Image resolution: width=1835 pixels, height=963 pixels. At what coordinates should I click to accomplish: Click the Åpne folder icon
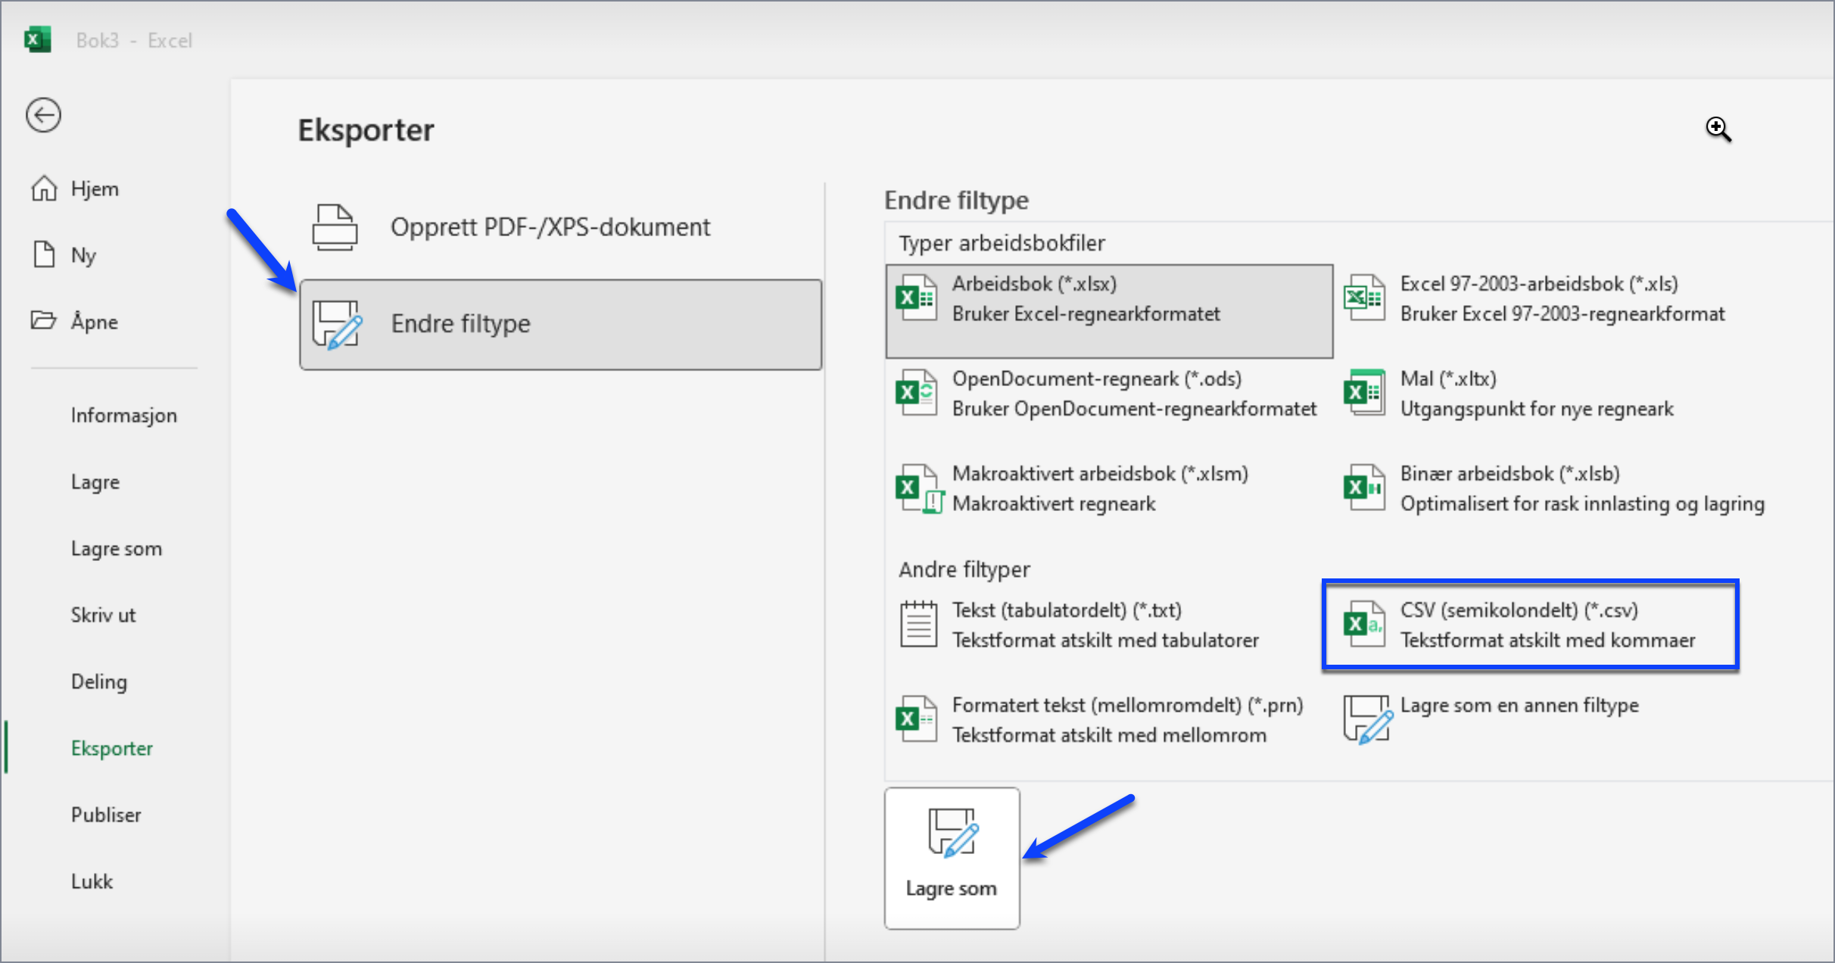coord(43,320)
